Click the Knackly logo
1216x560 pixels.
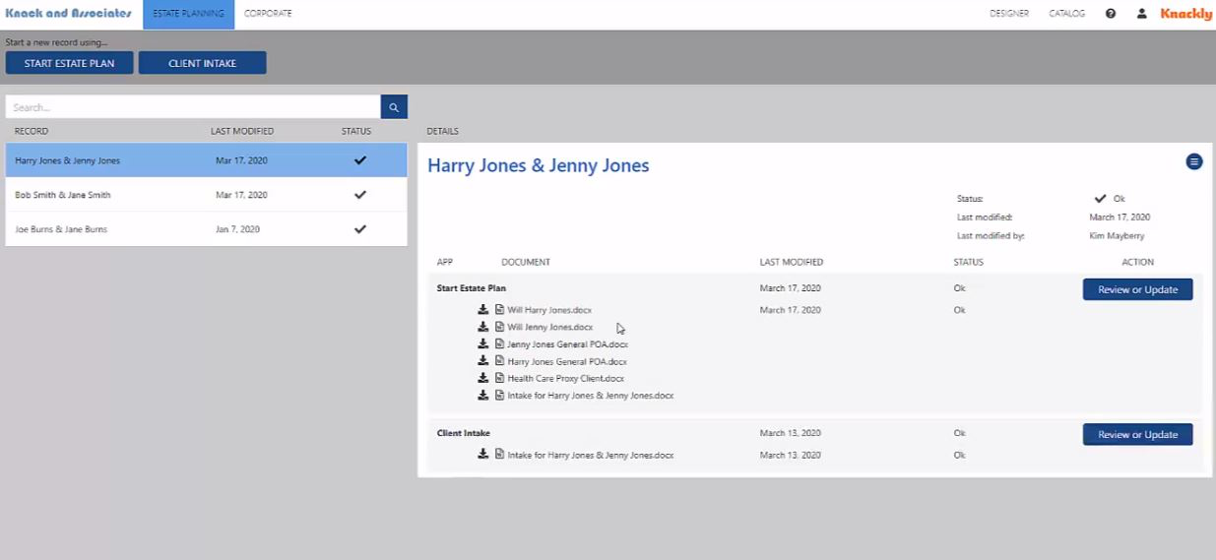coord(1185,14)
